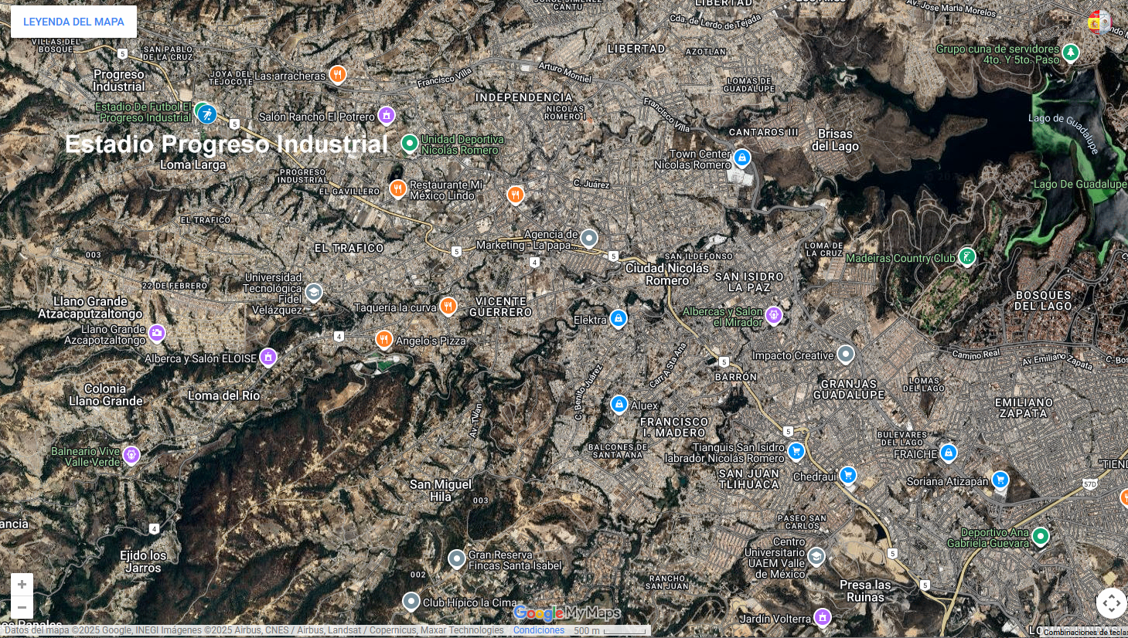Open the Condiciones terms link
The width and height of the screenshot is (1128, 638).
[539, 630]
